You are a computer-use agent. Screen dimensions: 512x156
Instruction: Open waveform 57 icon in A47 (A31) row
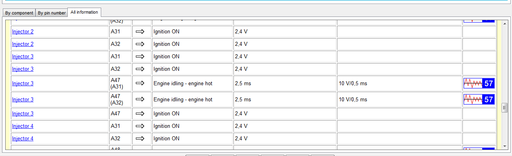[x=479, y=83]
